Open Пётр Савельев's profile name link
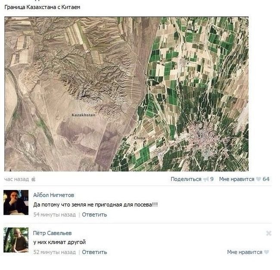Viewport: 280px width, 270px height. coord(52,233)
